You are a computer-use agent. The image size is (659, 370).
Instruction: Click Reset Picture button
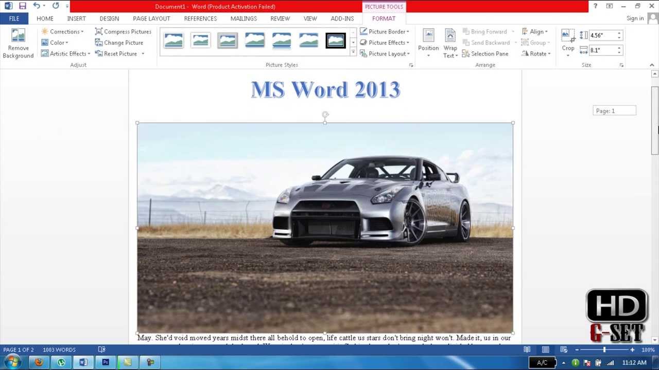tap(116, 53)
